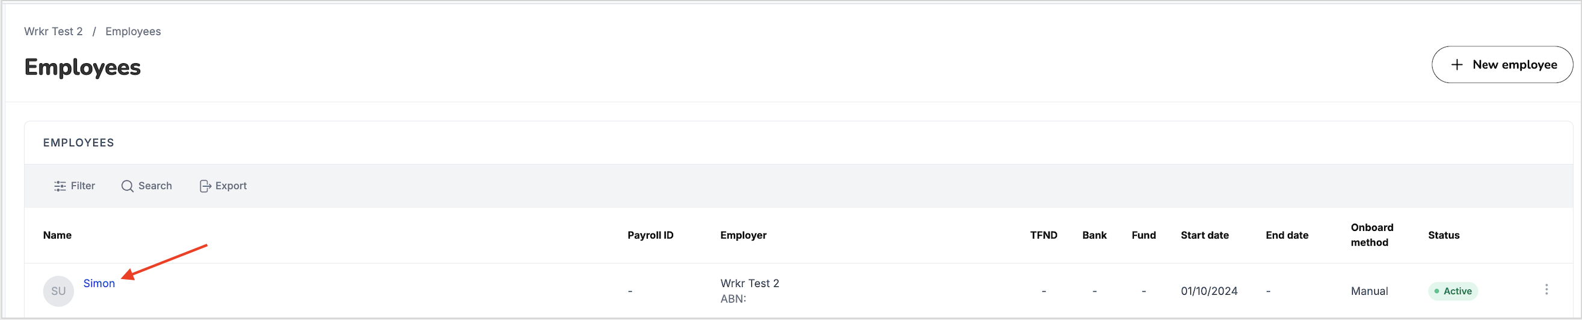Click the green Active status badge

(1453, 291)
